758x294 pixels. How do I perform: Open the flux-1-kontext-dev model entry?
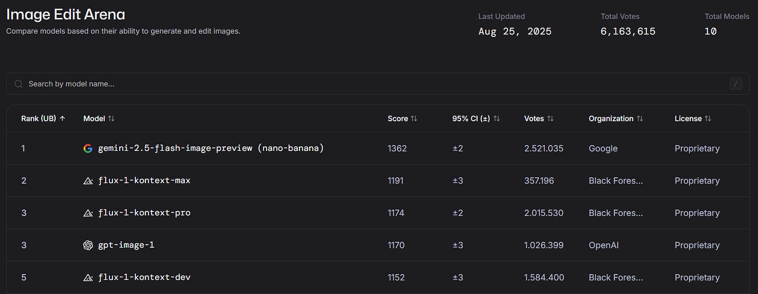click(x=144, y=277)
